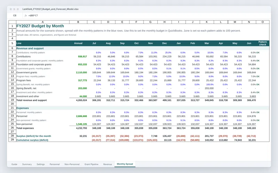Image resolution: width=278 pixels, height=173 pixels.
Task: Click the March Spring Benefit cell 203,000
Action: (x=209, y=88)
